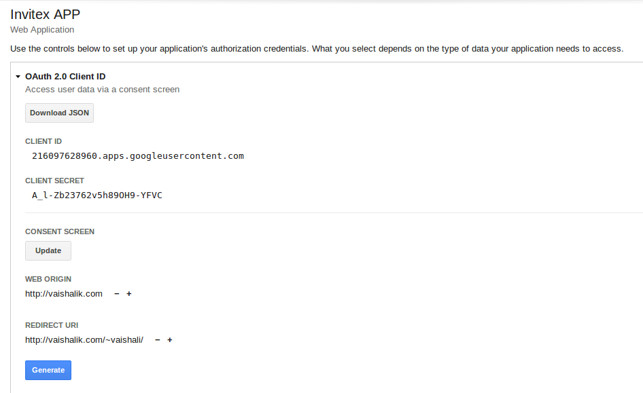Remove the Web Origin using the minus icon

click(x=116, y=293)
